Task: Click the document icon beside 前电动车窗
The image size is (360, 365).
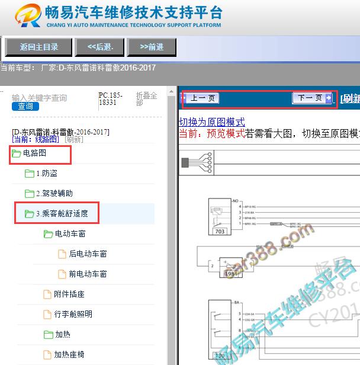Action: tap(62, 274)
